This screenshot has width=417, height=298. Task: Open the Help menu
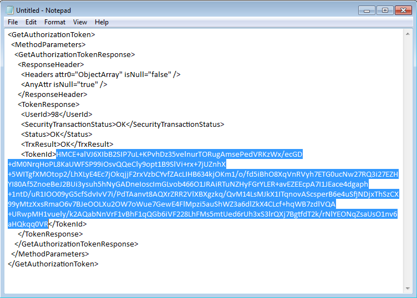pyautogui.click(x=101, y=22)
